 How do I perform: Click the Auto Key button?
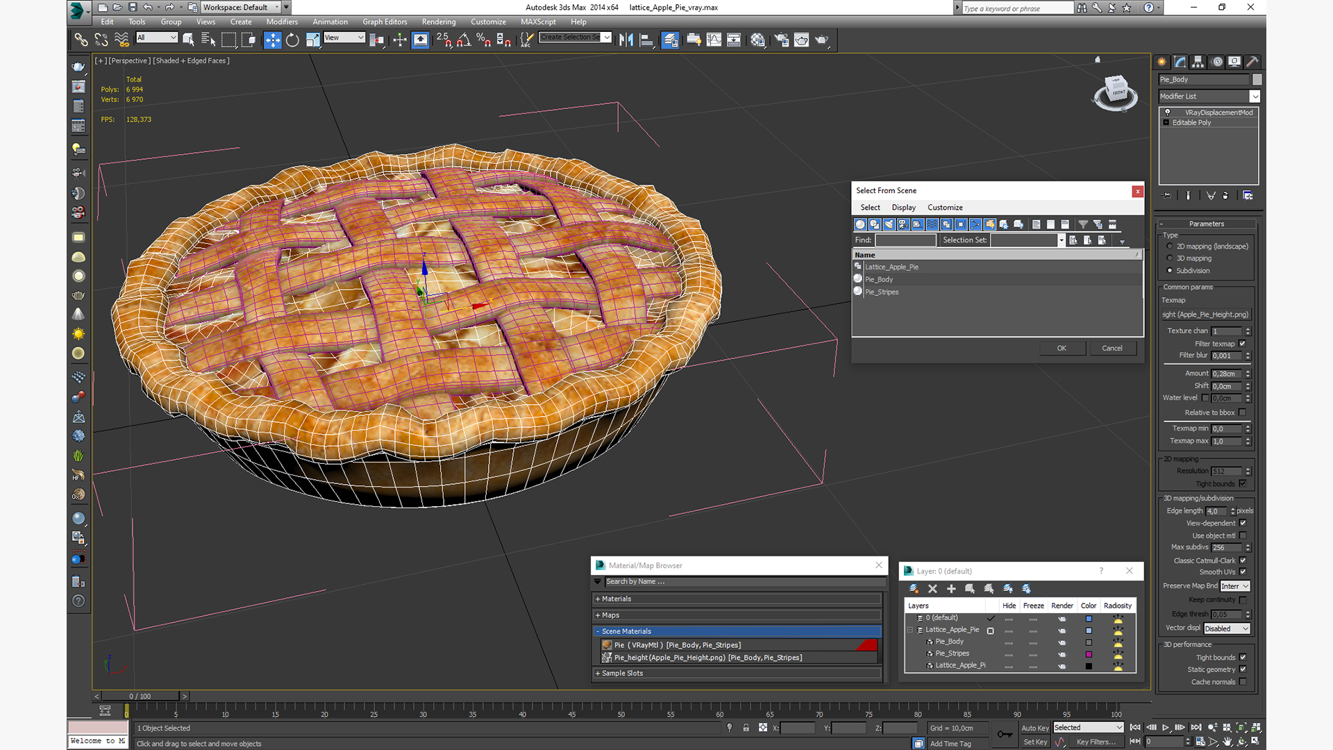[x=1034, y=728]
